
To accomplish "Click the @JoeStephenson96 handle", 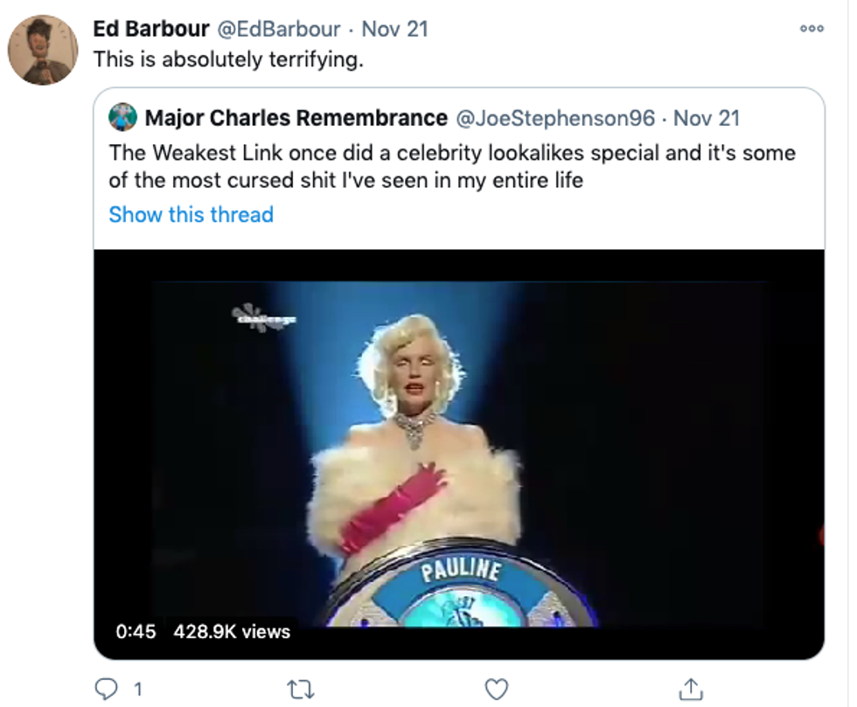I will pyautogui.click(x=556, y=117).
